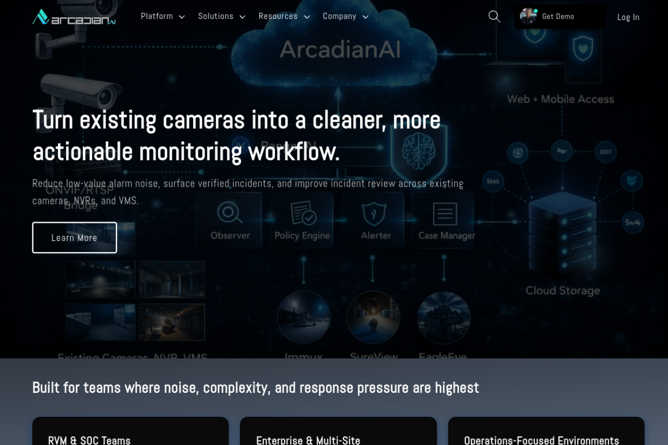This screenshot has width=668, height=445.
Task: Click the paragraph starting "Reduce low-value alarm noise"
Action: tap(248, 192)
